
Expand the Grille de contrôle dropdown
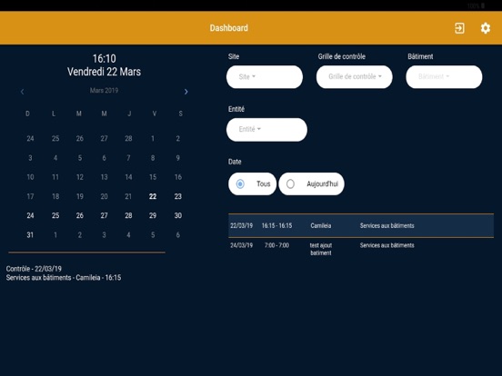pos(355,76)
